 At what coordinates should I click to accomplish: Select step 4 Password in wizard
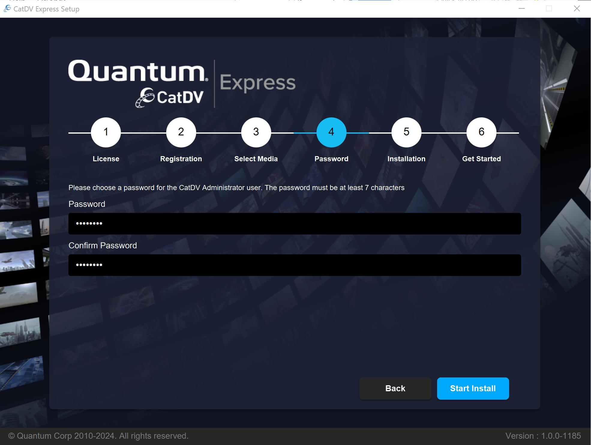tap(331, 132)
